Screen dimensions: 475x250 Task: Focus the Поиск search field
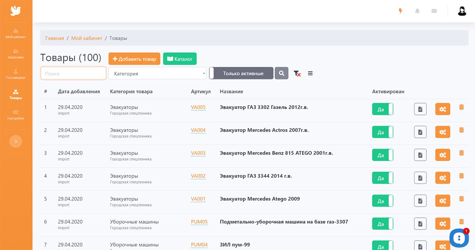coord(73,73)
